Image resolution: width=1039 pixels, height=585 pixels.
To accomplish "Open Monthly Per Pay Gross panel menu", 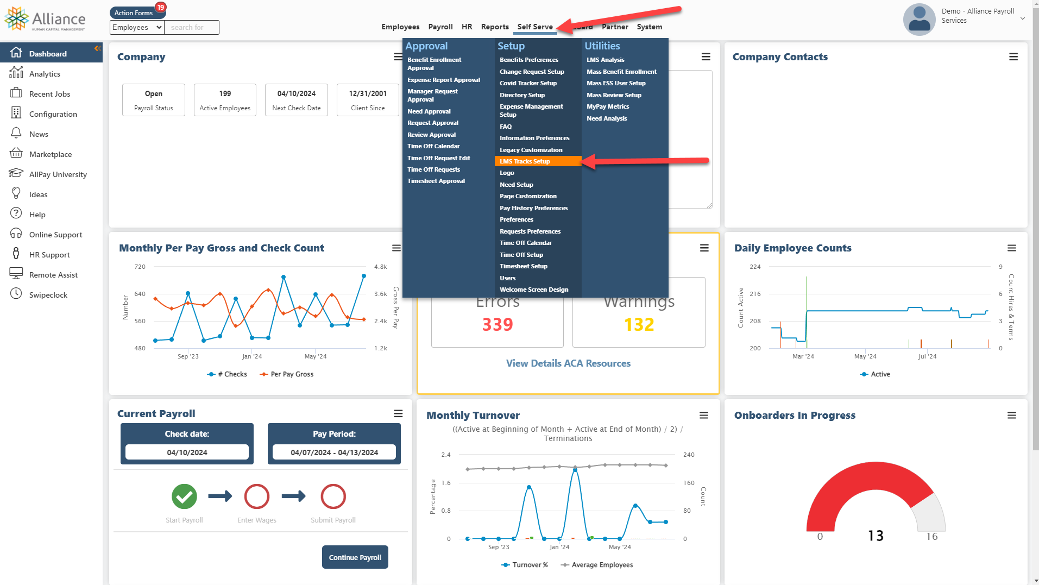I will pos(396,248).
